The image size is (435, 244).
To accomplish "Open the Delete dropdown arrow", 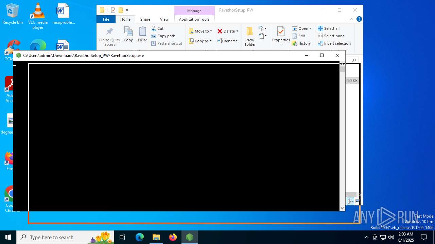I will coord(237,31).
